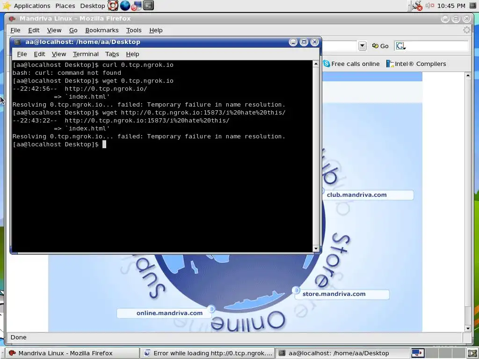This screenshot has height=359, width=479.
Task: Click the '--22:43:22--' timestamp line in terminal
Action: (121, 121)
